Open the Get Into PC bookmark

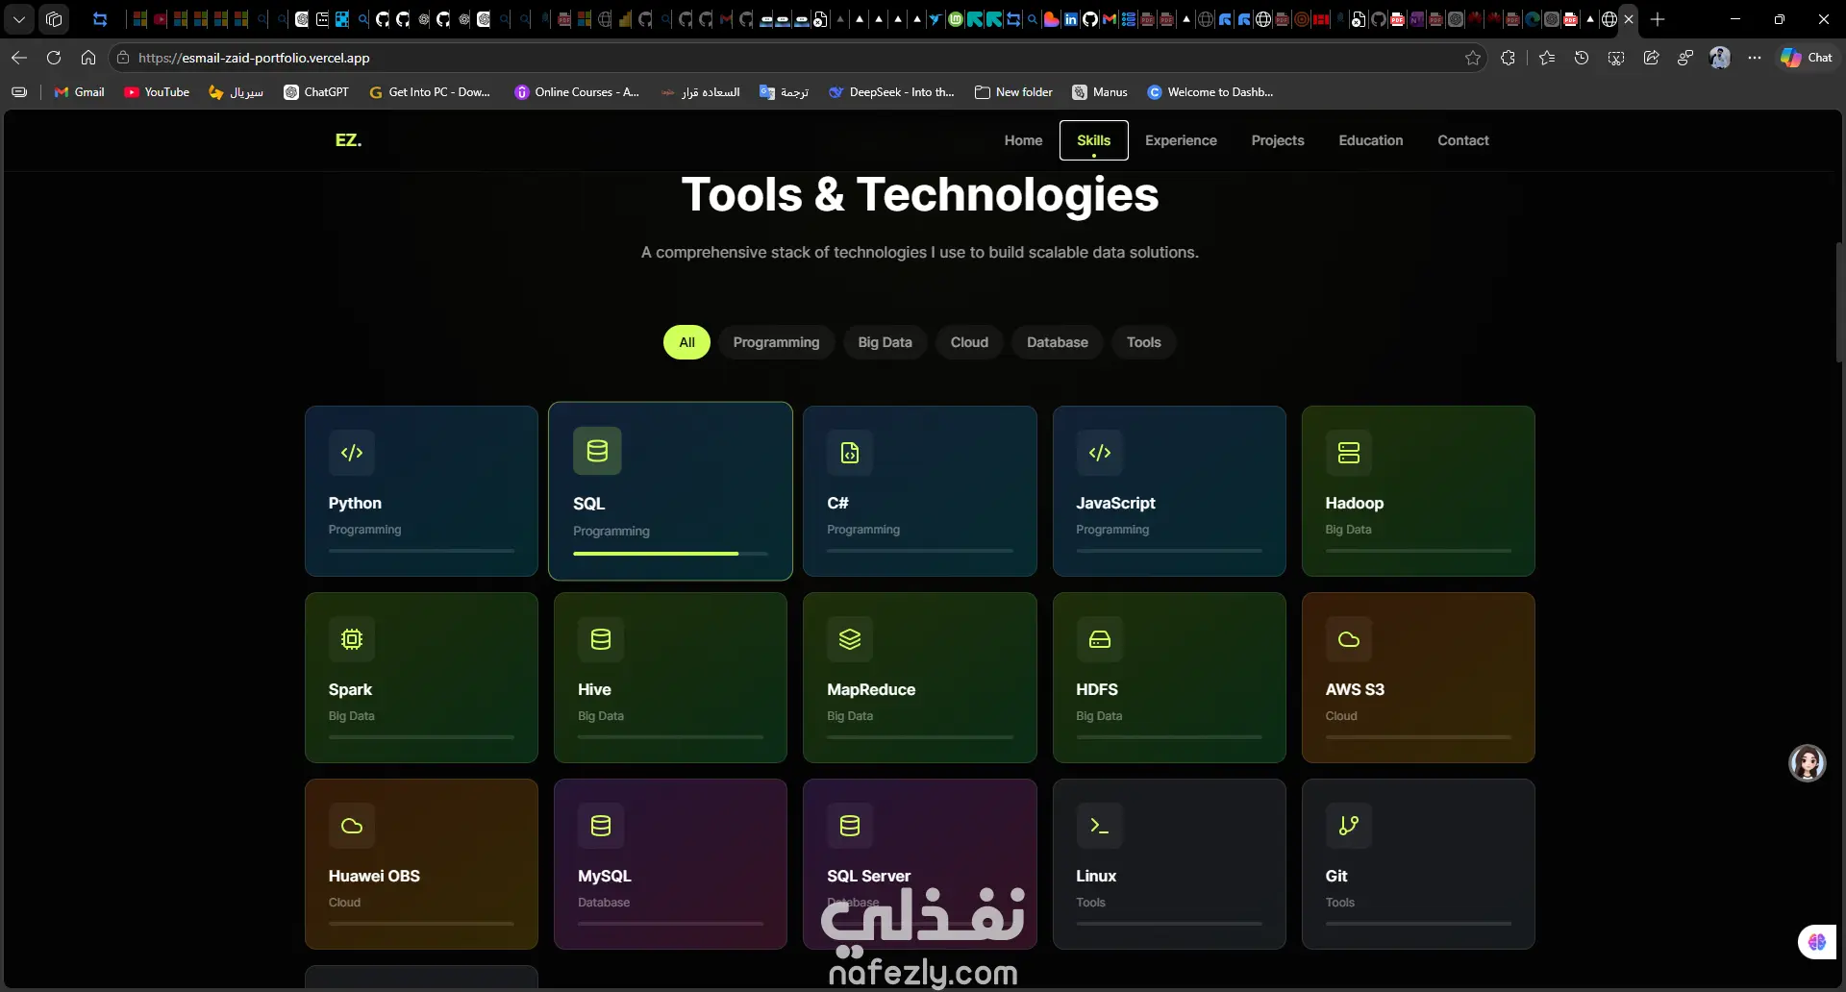[x=430, y=92]
